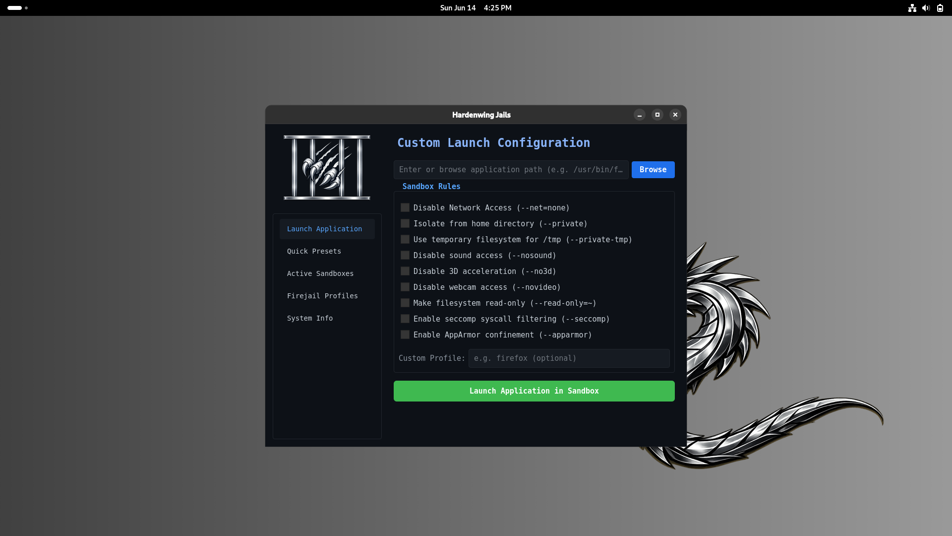This screenshot has height=536, width=952.
Task: Check Isolate from home directory (--private)
Action: click(405, 223)
